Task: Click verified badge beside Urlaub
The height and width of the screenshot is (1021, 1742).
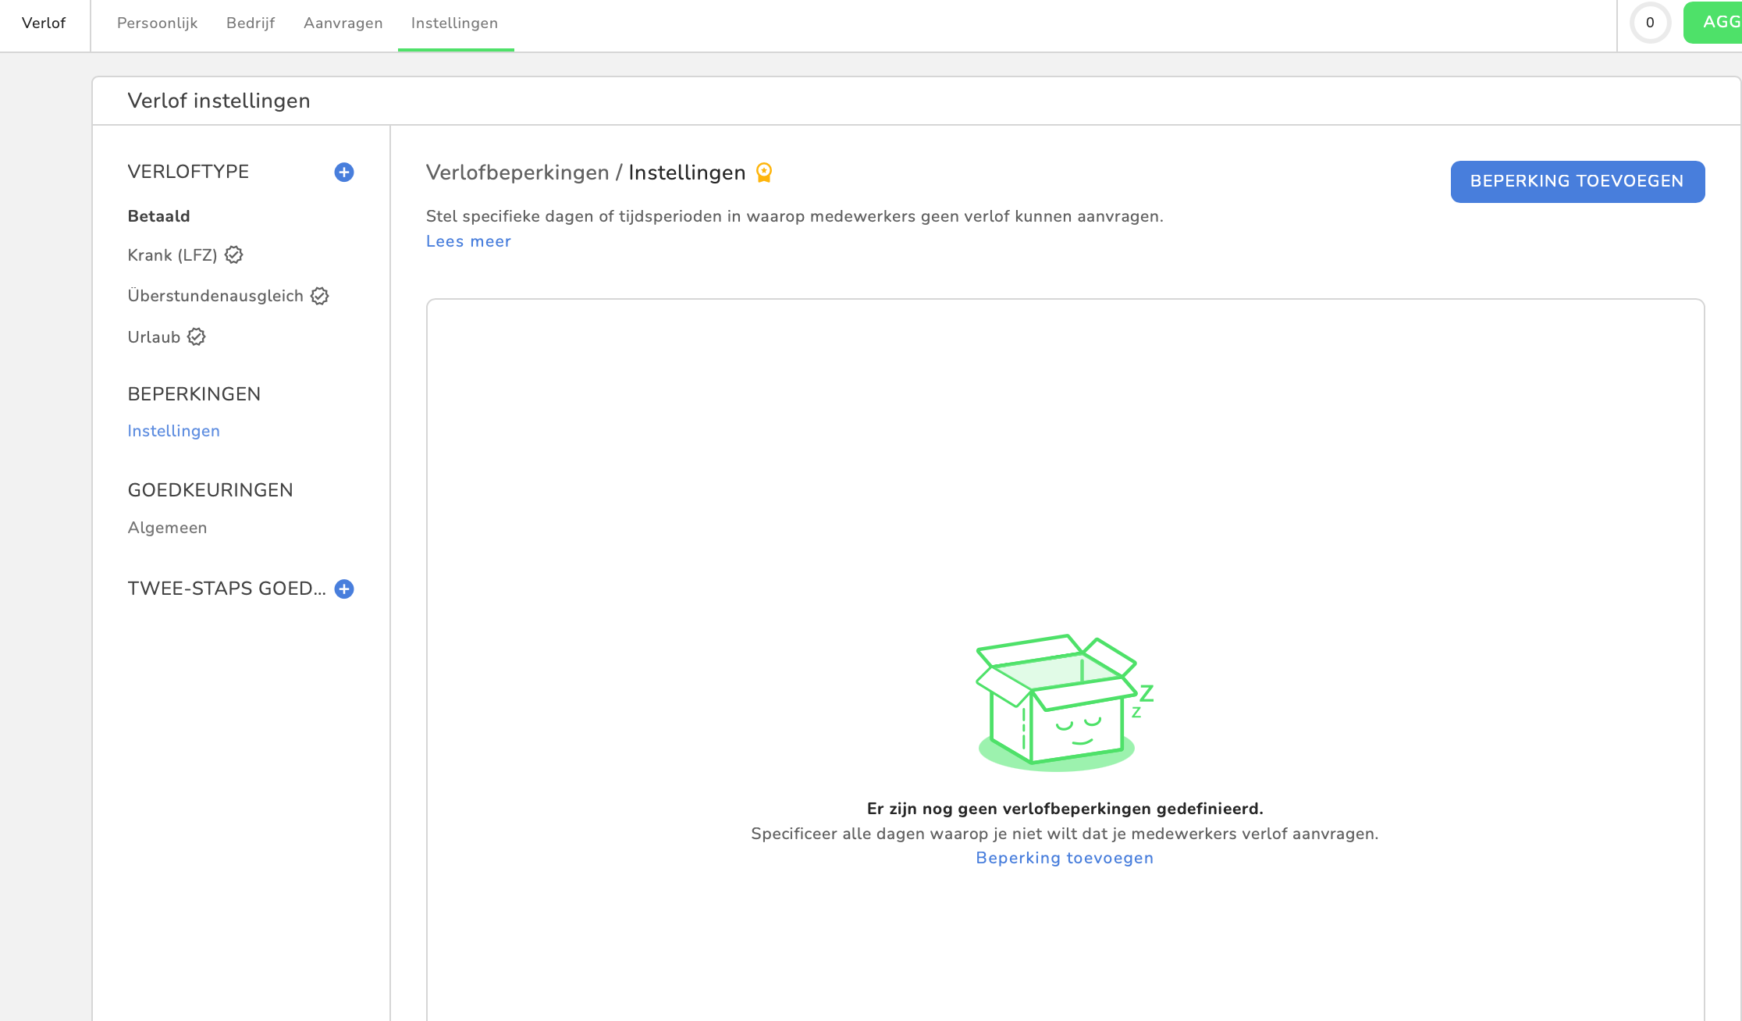Action: pyautogui.click(x=197, y=337)
